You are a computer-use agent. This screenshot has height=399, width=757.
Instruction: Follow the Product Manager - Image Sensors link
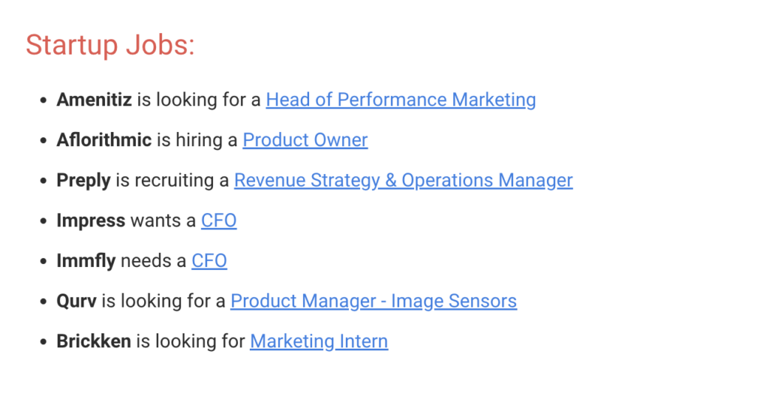[373, 301]
